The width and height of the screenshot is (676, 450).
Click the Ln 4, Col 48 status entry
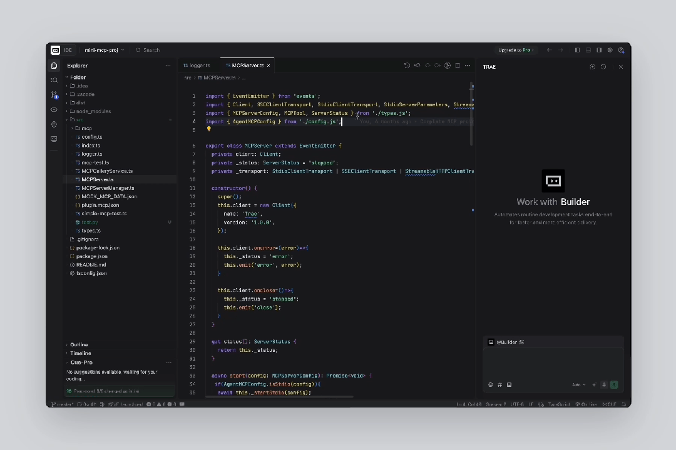click(469, 404)
